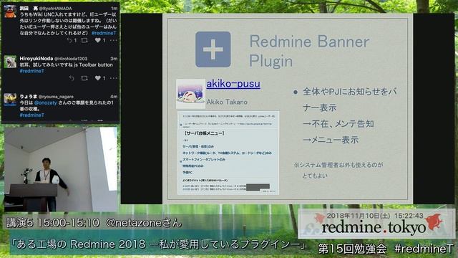This screenshot has width=458, height=258.
Task: Click the "15:22:43" clock text
Action: coord(409,216)
